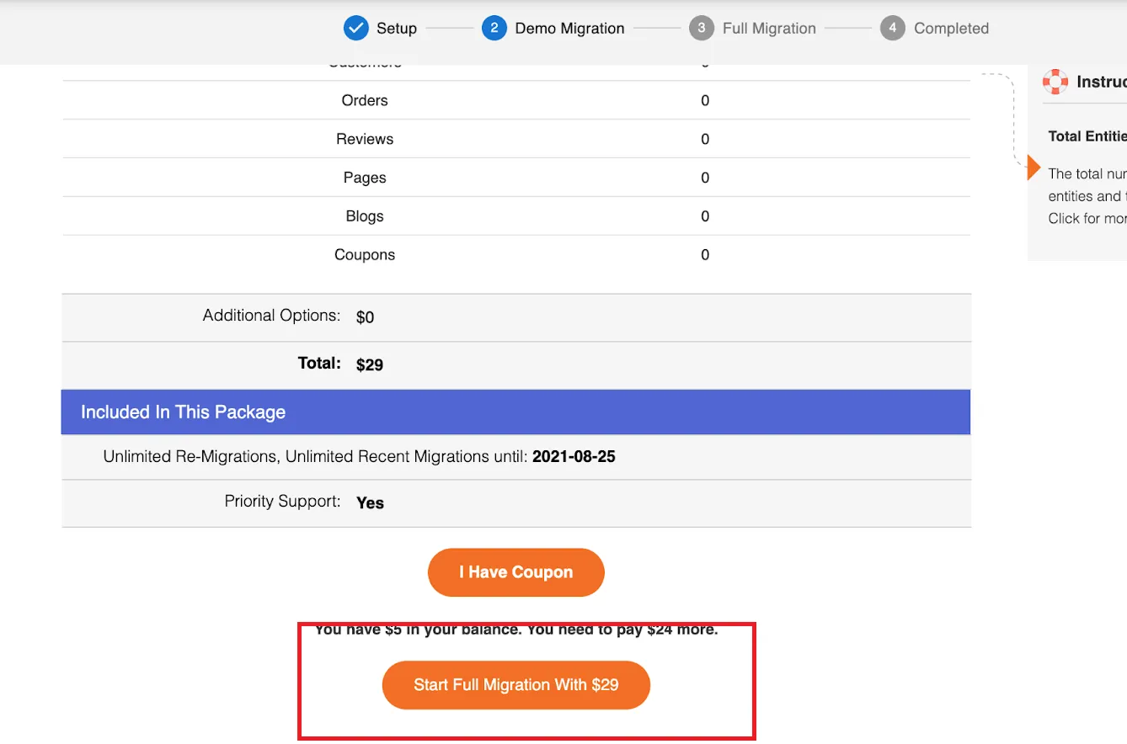Click the lifebuoy Instructions icon
Viewport: 1127px width, 744px height.
[x=1055, y=82]
